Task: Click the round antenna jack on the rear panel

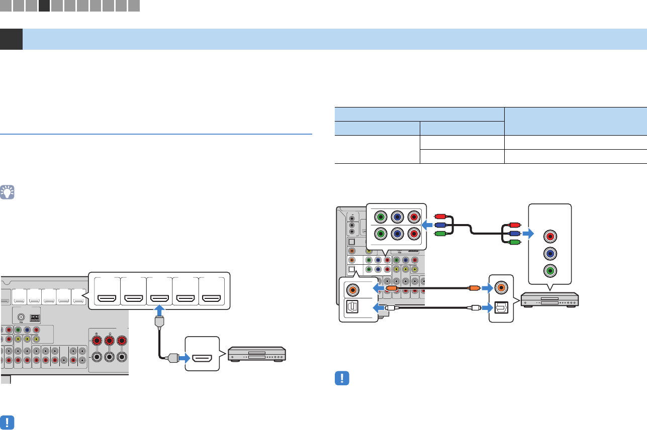Action: click(x=21, y=317)
